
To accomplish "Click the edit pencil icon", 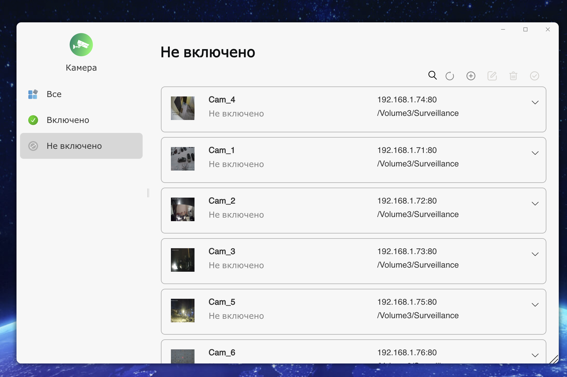I will coord(492,76).
